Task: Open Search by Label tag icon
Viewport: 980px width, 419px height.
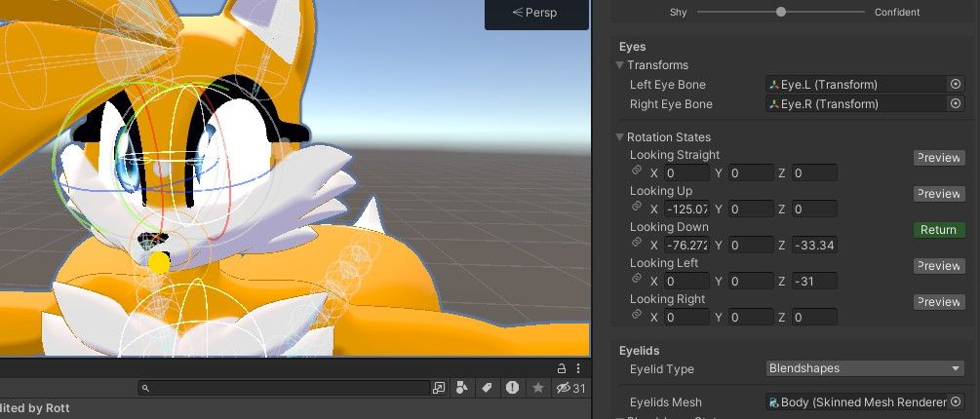Action: click(x=487, y=388)
